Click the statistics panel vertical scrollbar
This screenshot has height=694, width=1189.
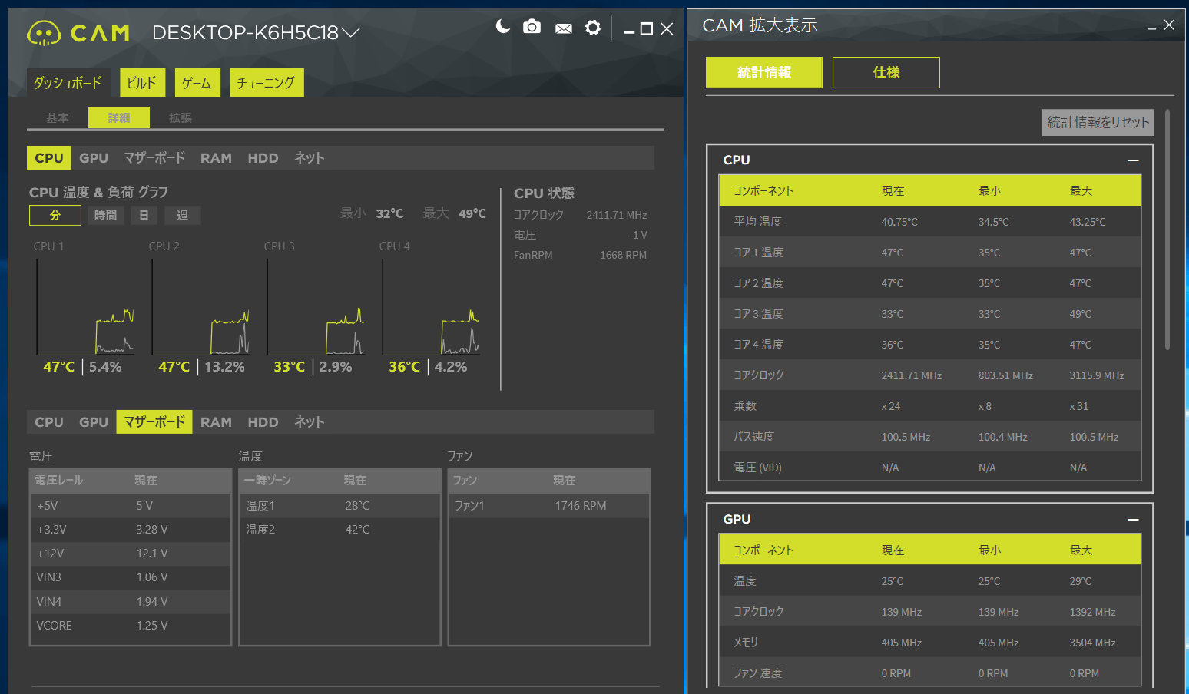coord(1167,230)
